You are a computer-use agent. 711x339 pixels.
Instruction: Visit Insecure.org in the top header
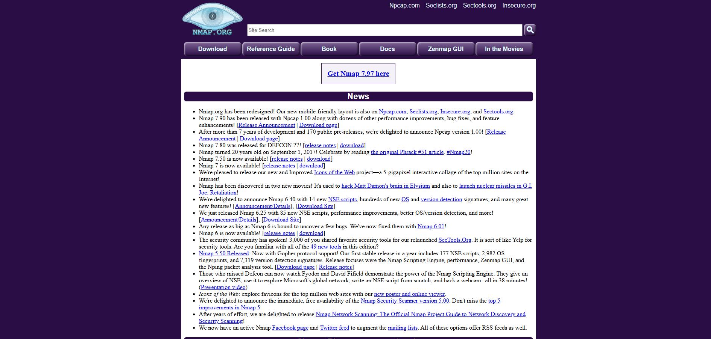point(519,5)
